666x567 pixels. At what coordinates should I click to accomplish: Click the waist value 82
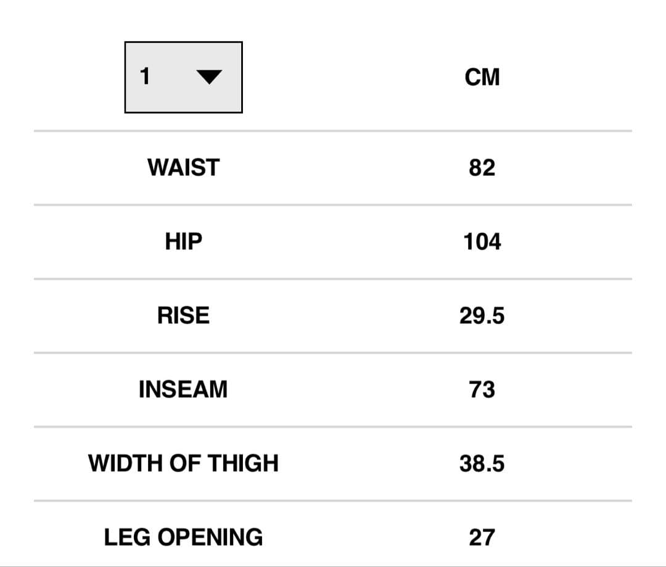point(482,168)
